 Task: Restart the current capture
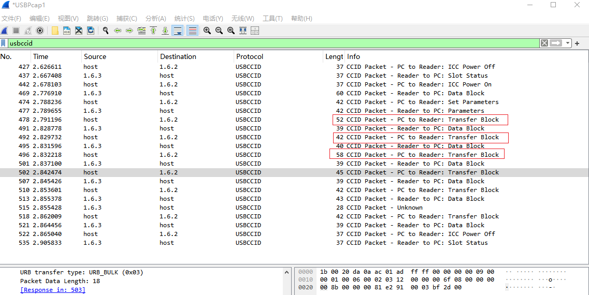28,31
